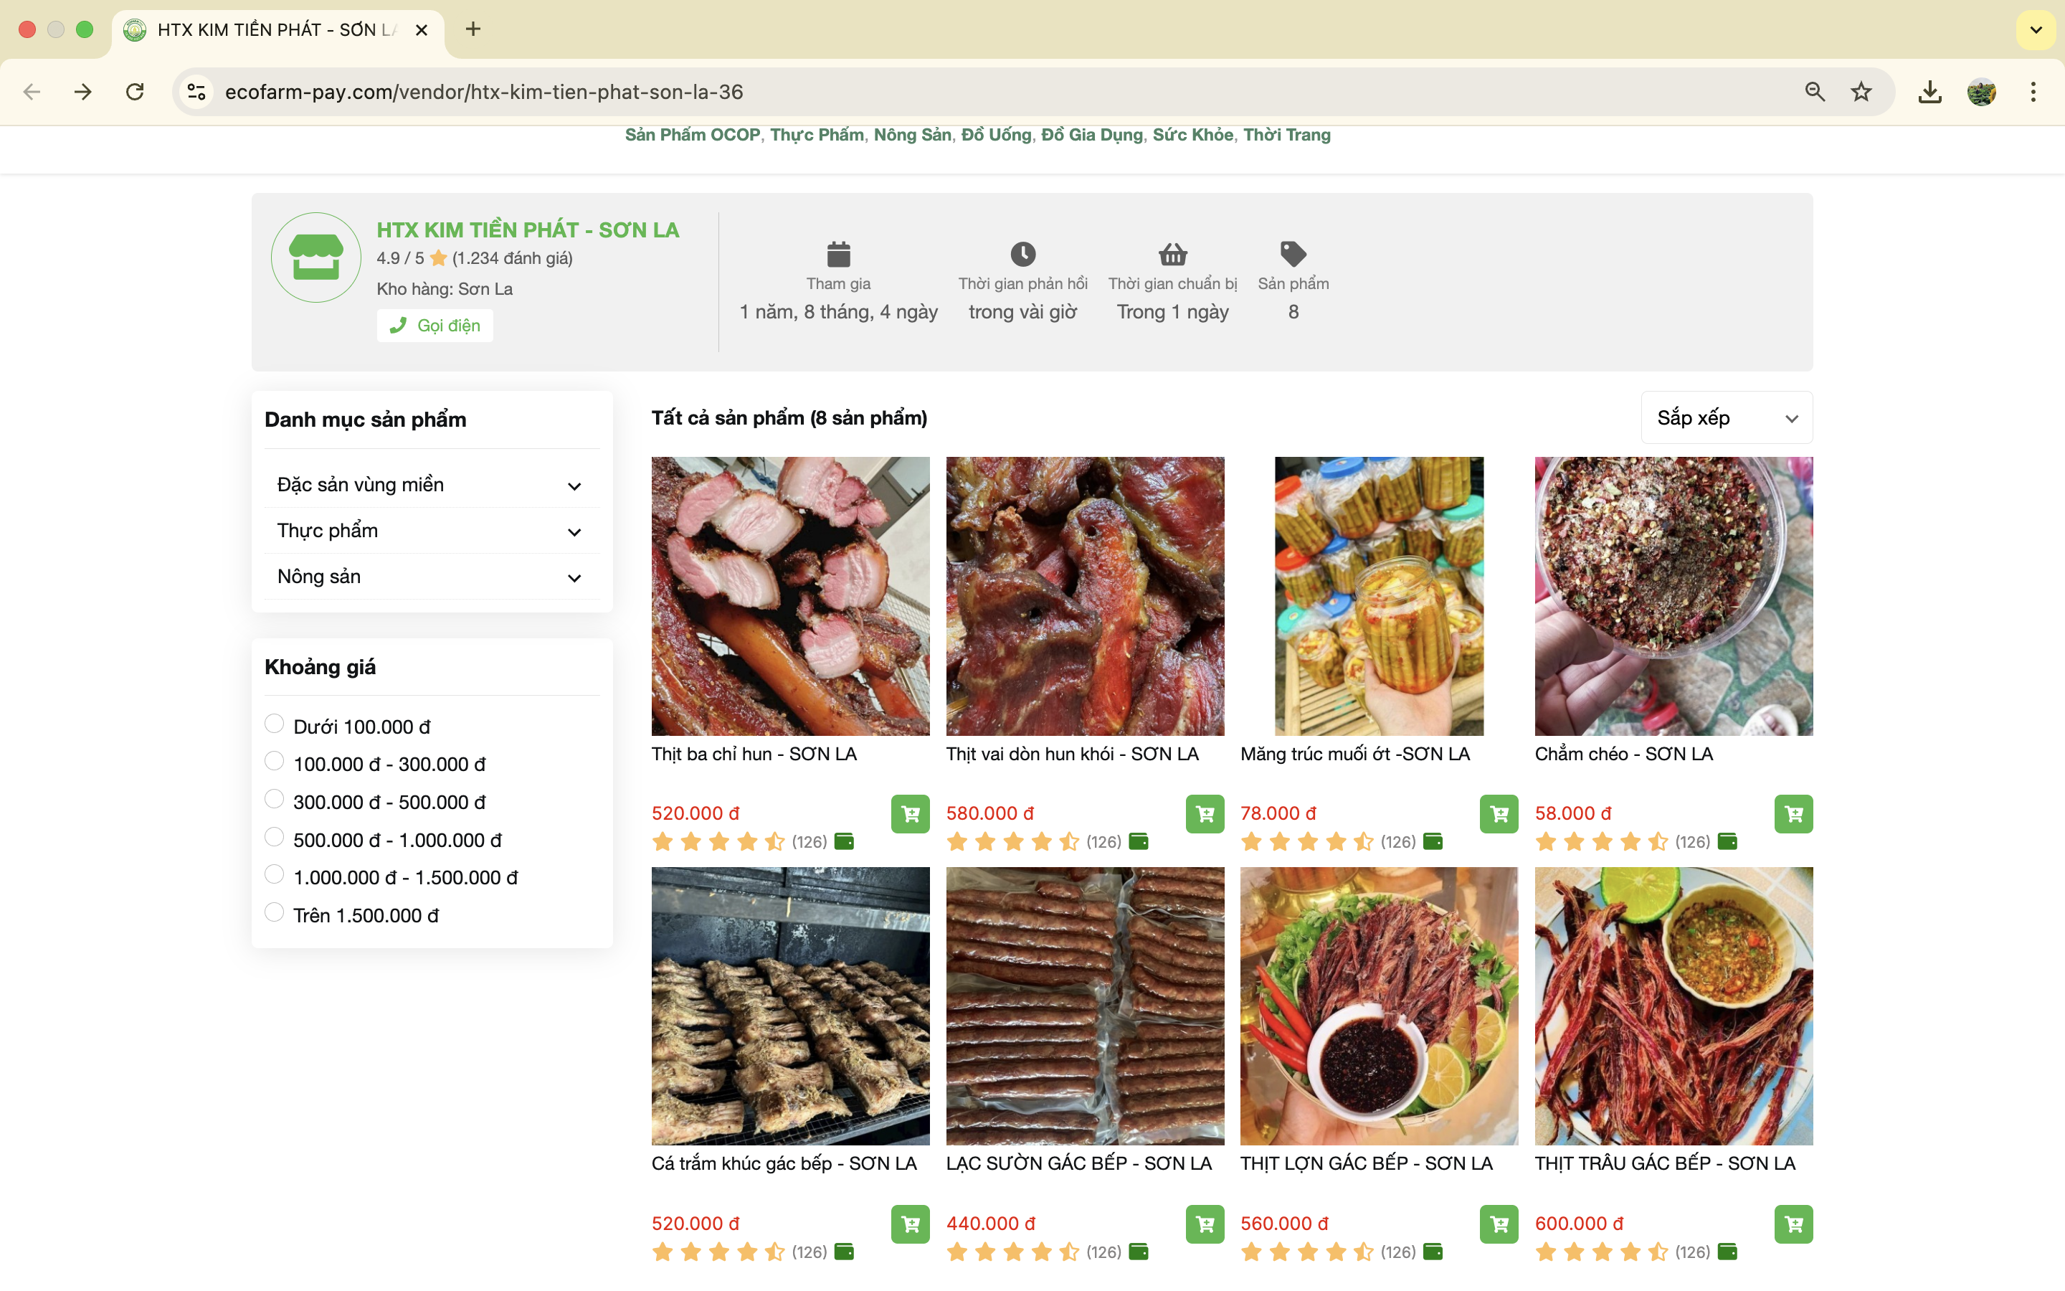Image resolution: width=2065 pixels, height=1291 pixels.
Task: Select price range Trên 1.500.000 đ
Action: 274,912
